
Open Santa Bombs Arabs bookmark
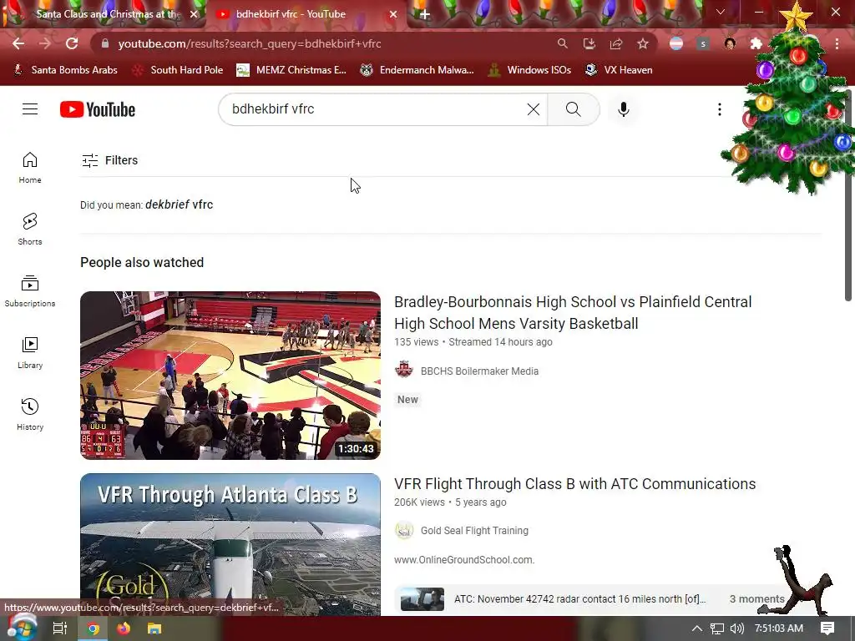pos(65,70)
